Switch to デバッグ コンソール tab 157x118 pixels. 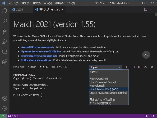[x=59, y=67]
